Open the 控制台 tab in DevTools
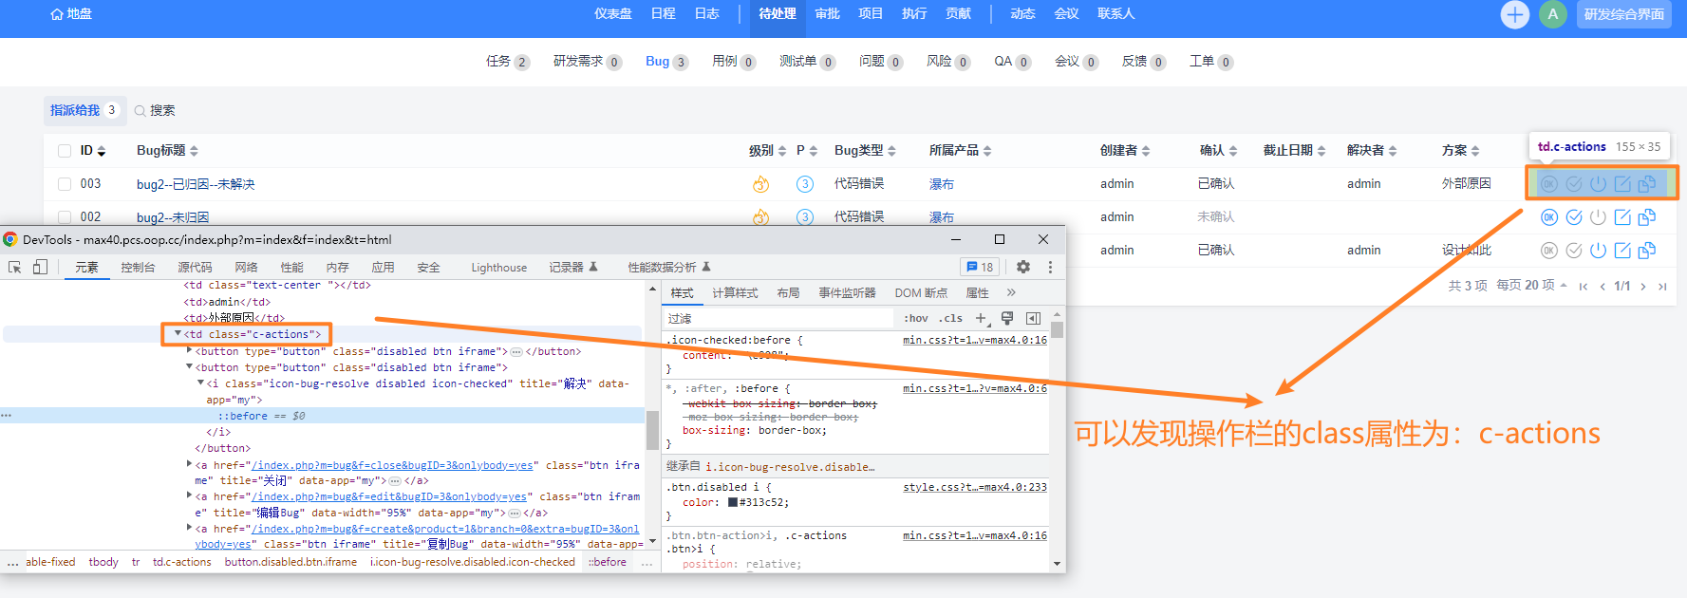This screenshot has height=598, width=1687. 138,268
